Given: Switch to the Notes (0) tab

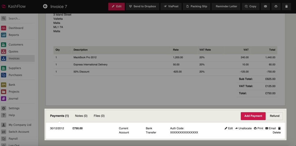Looking at the screenshot, I should (x=81, y=116).
